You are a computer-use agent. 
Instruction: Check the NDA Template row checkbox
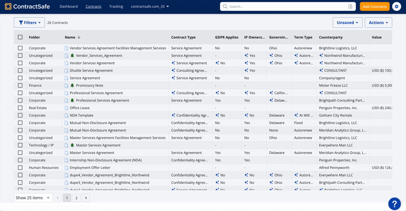coord(20,115)
